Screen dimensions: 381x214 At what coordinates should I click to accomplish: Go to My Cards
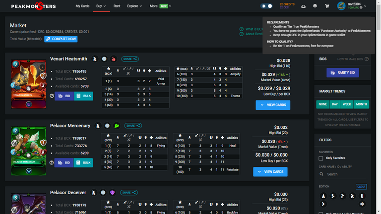pyautogui.click(x=82, y=6)
